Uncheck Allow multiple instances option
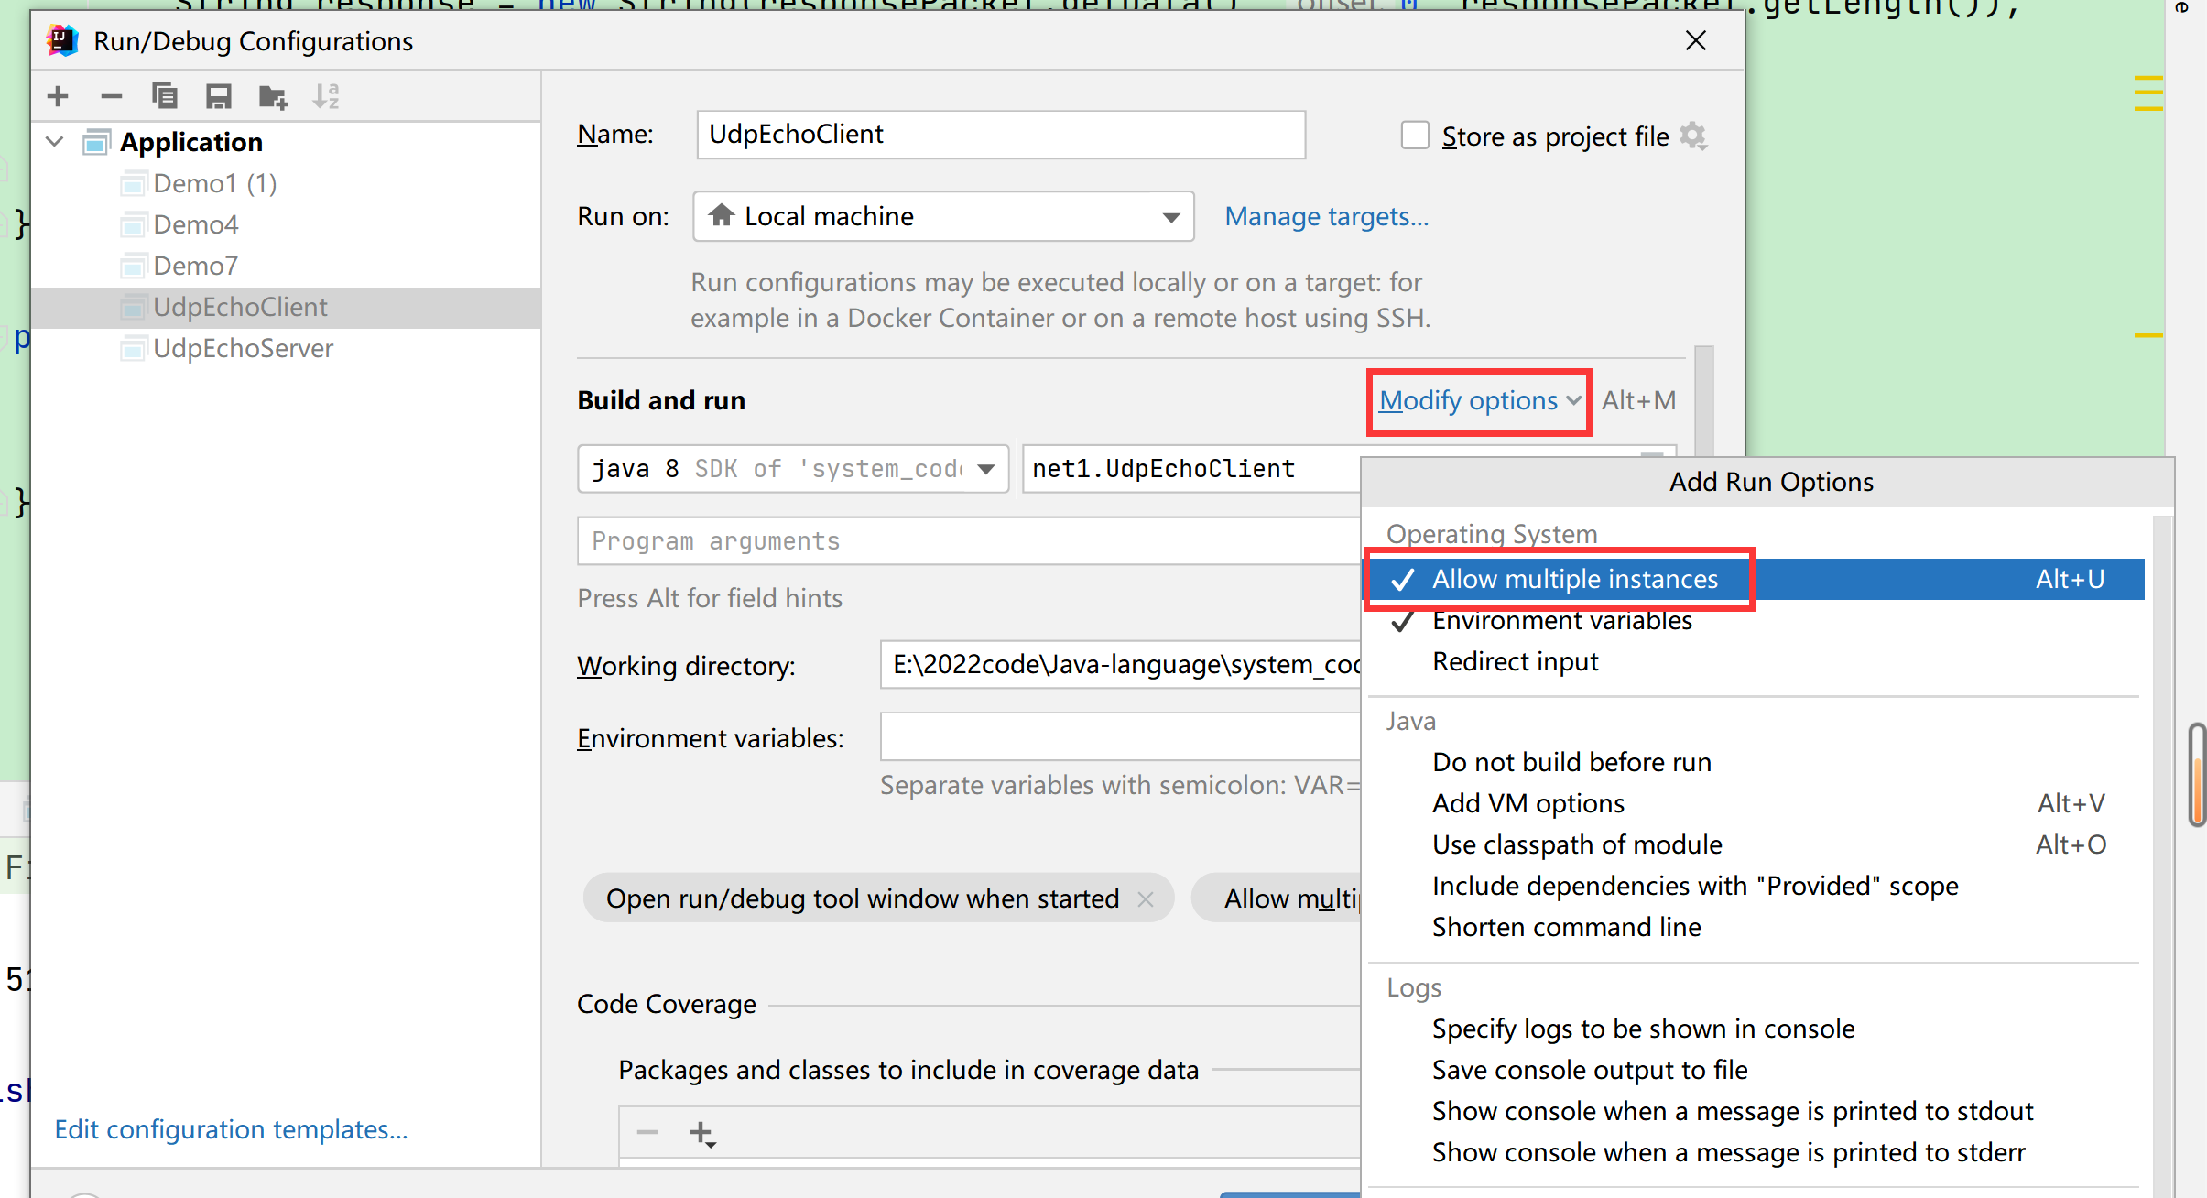The width and height of the screenshot is (2207, 1198). pyautogui.click(x=1574, y=579)
